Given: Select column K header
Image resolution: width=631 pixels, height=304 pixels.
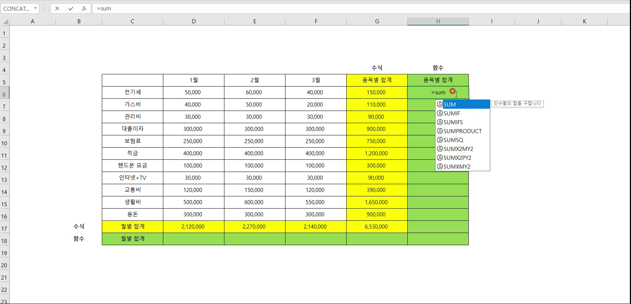Looking at the screenshot, I should click(584, 21).
